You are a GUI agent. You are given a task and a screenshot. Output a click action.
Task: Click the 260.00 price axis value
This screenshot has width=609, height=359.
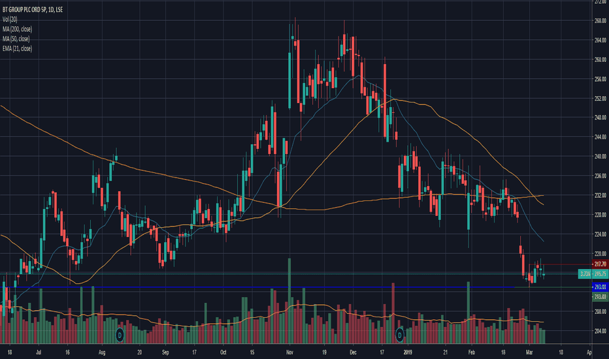coord(601,60)
